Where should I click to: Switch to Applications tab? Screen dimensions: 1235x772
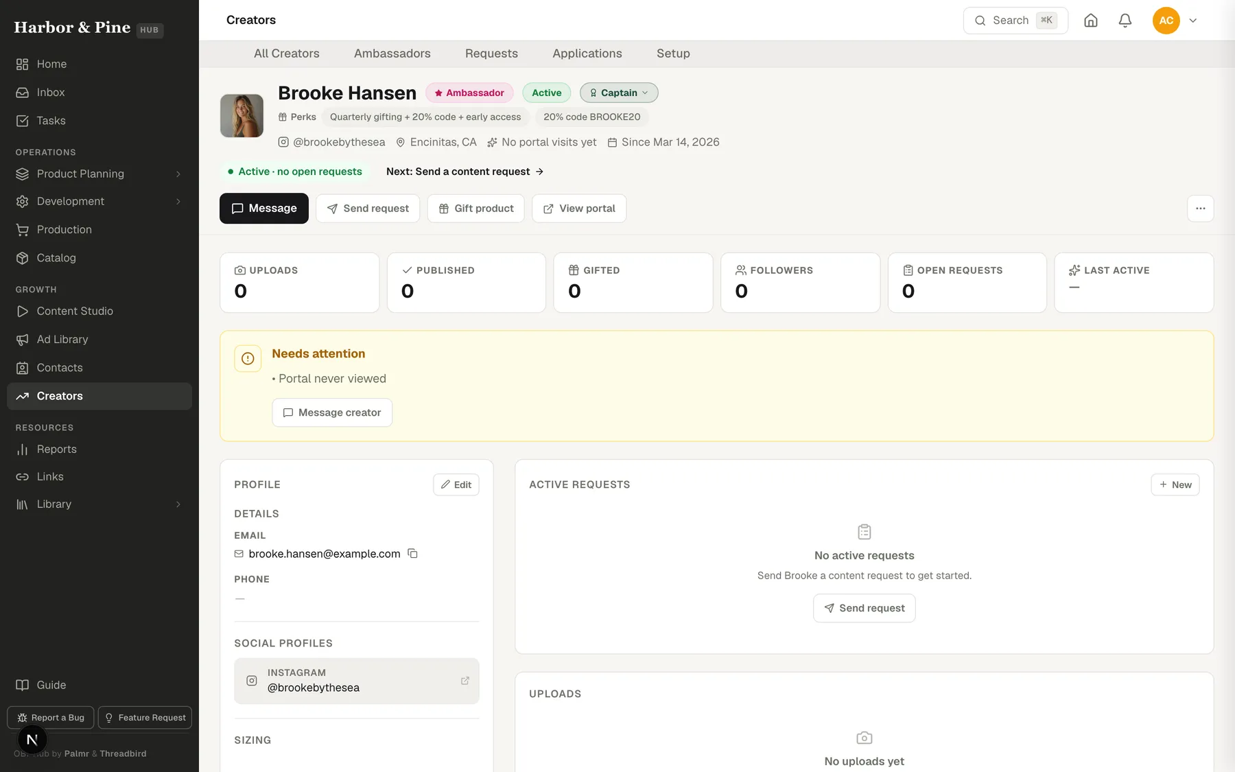(587, 54)
